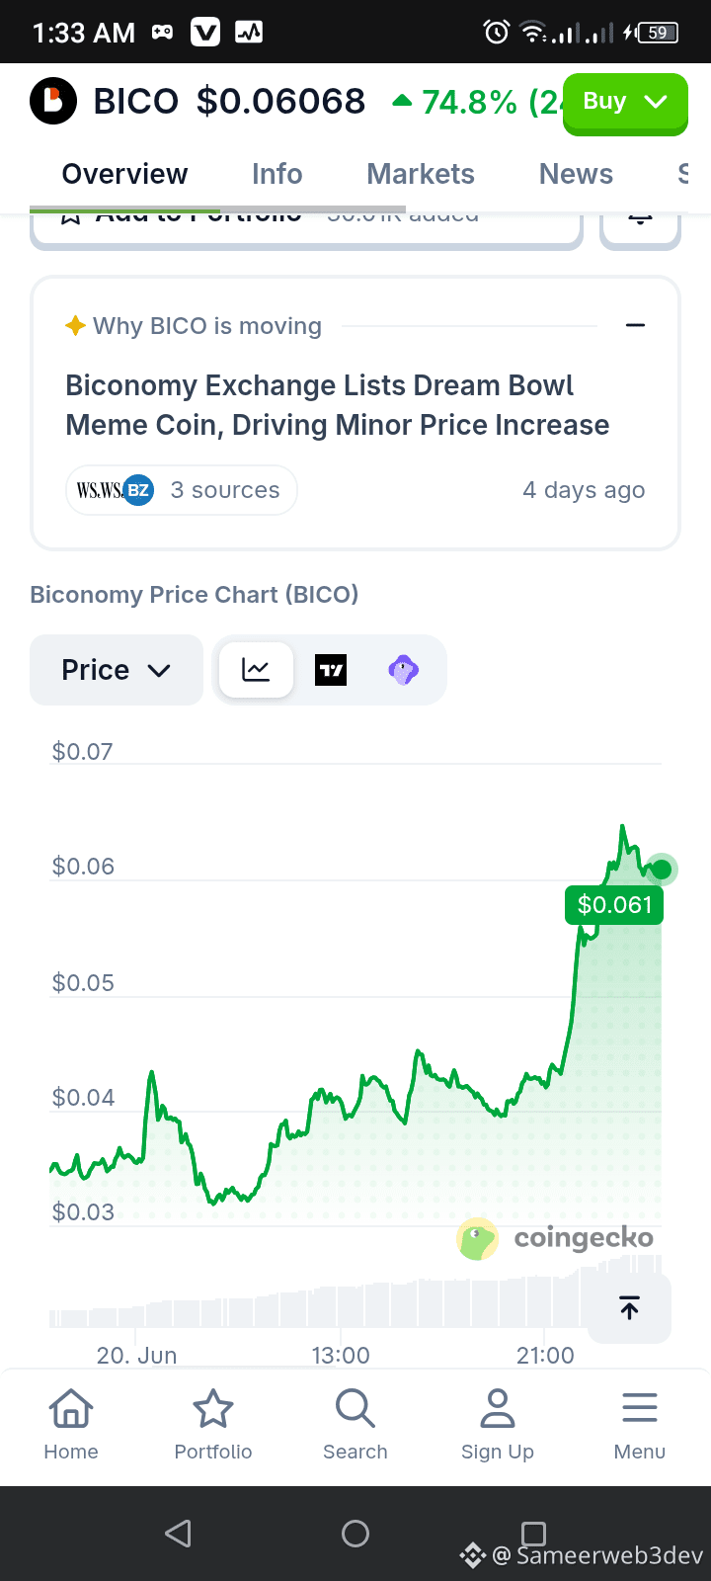
Task: Tap the green current price marker on chart
Action: (x=662, y=870)
